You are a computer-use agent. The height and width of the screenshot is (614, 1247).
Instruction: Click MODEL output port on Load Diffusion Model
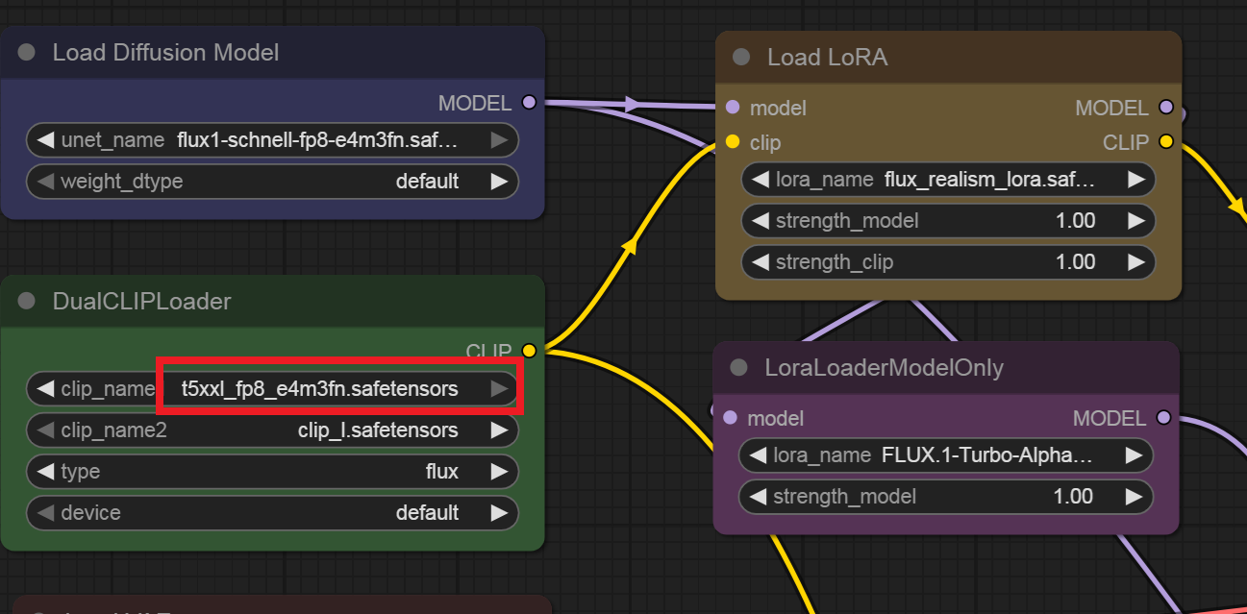tap(528, 103)
